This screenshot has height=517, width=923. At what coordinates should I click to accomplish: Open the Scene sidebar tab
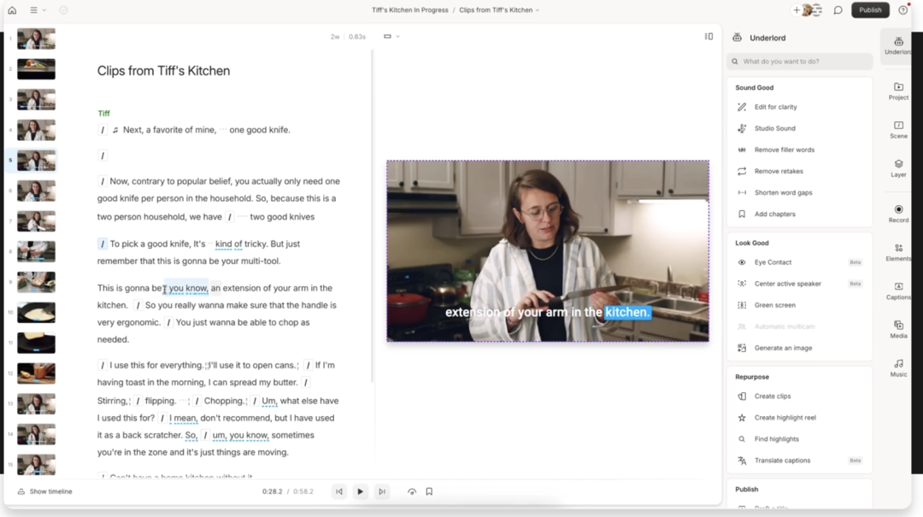coord(898,130)
